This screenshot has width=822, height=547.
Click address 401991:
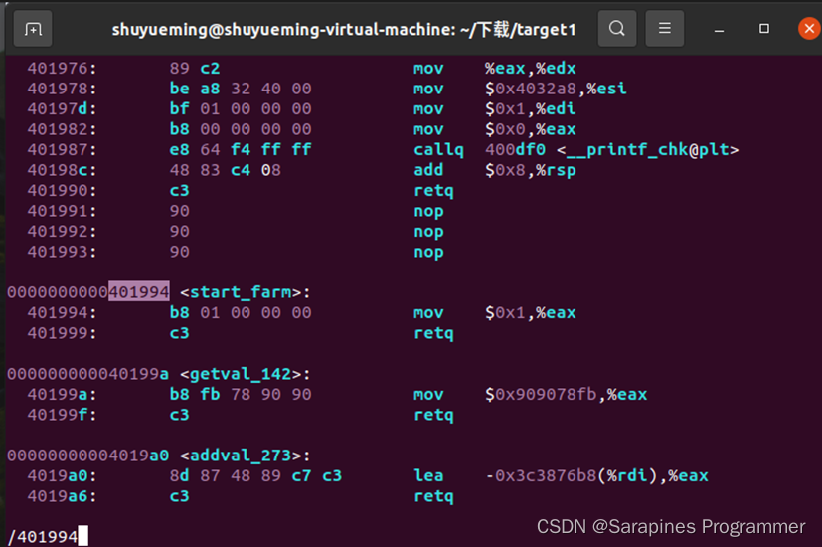click(63, 211)
